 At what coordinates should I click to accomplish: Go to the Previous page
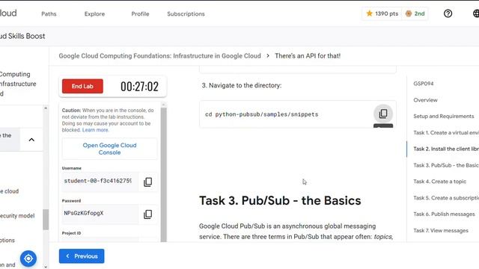82,256
